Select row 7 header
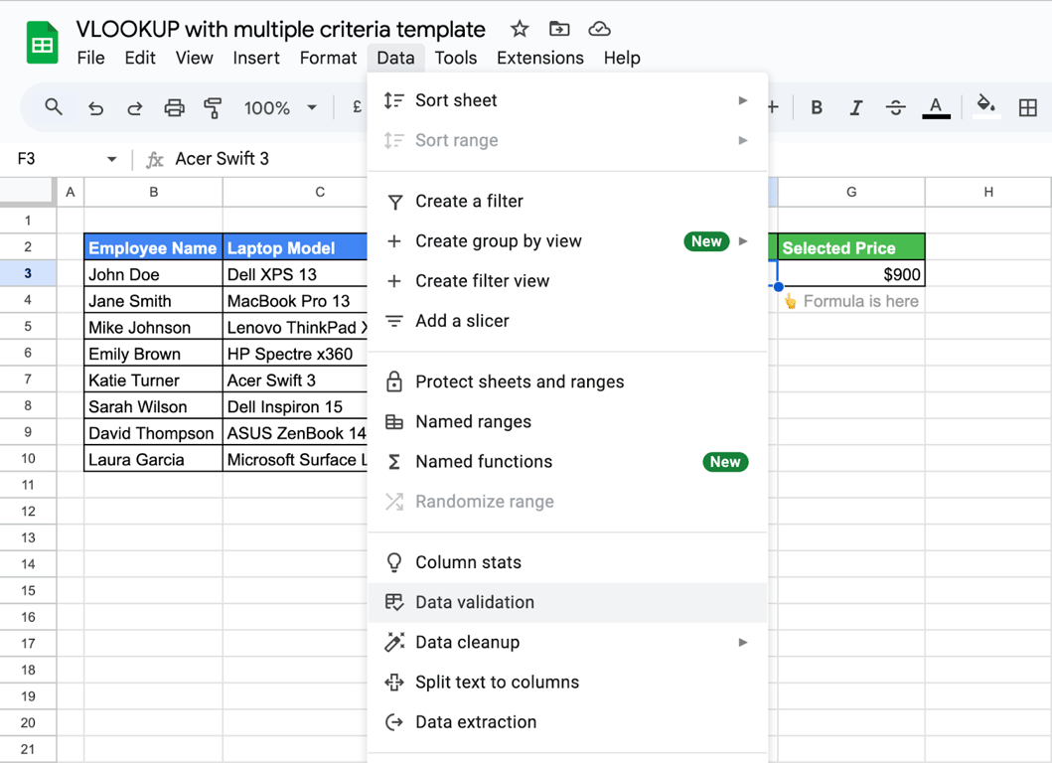The image size is (1052, 763). [x=28, y=380]
